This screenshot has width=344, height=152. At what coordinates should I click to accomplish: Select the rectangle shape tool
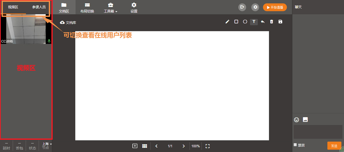click(236, 22)
